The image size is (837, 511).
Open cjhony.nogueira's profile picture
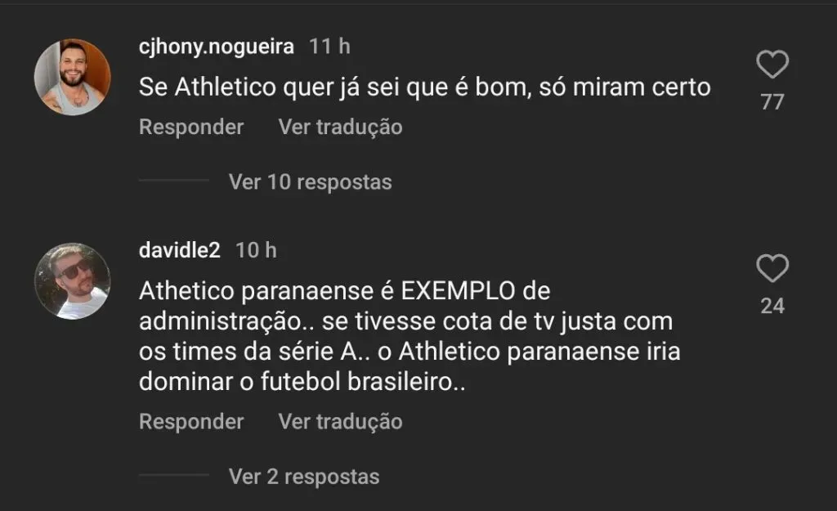(72, 77)
